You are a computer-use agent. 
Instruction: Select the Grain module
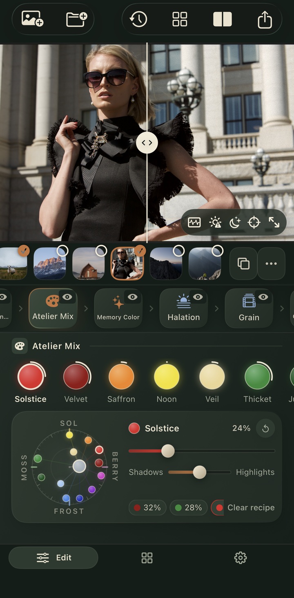[249, 308]
